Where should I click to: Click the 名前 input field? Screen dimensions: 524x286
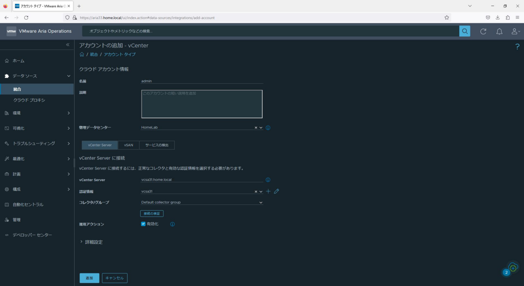[x=202, y=81]
